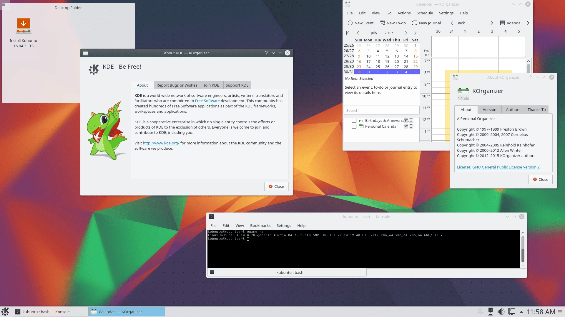Switch to Authors tab in About KOrganizer
Viewport: 565px width, 317px height.
[x=513, y=109]
